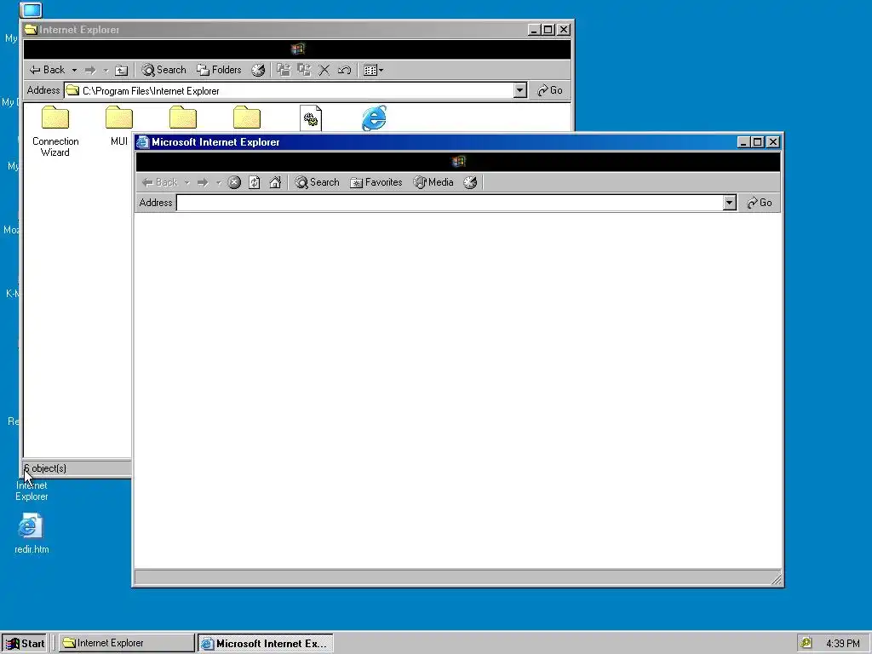Click Back in the folder window toolbar
This screenshot has height=654, width=872.
48,70
